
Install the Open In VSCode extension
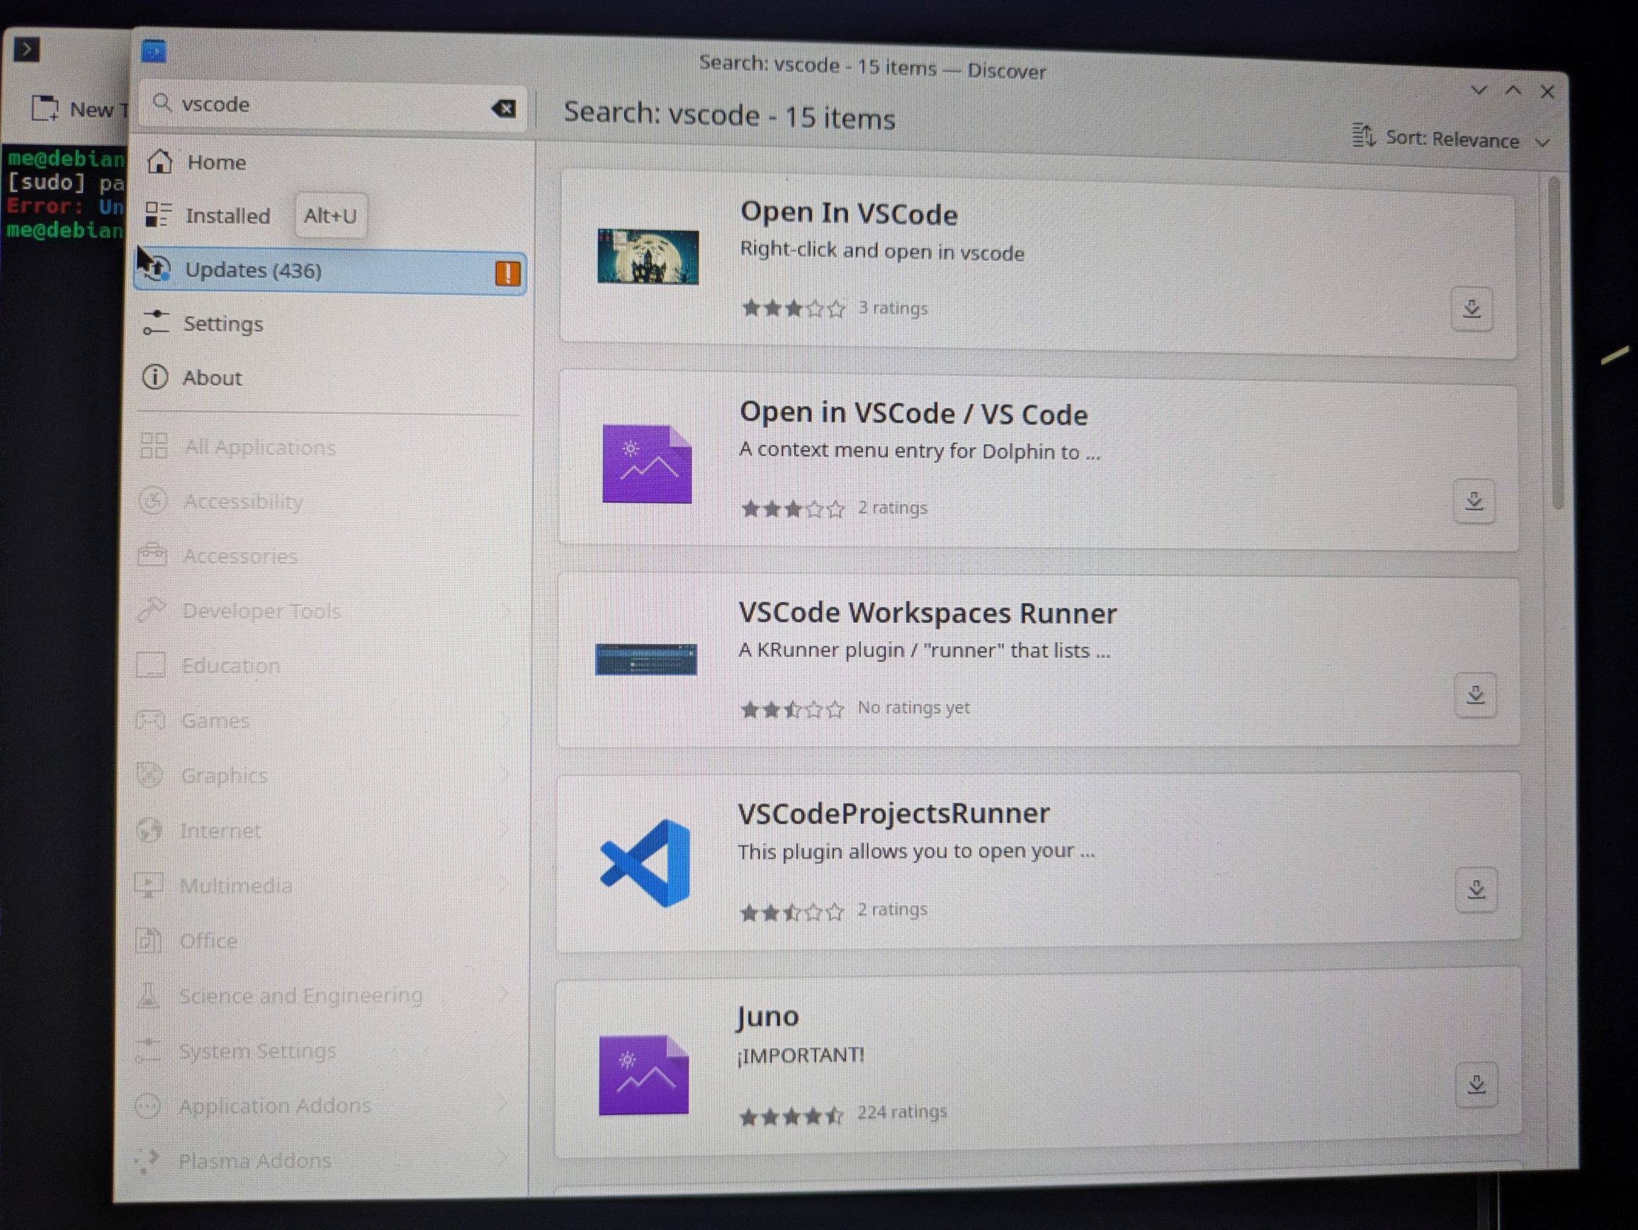point(1472,310)
